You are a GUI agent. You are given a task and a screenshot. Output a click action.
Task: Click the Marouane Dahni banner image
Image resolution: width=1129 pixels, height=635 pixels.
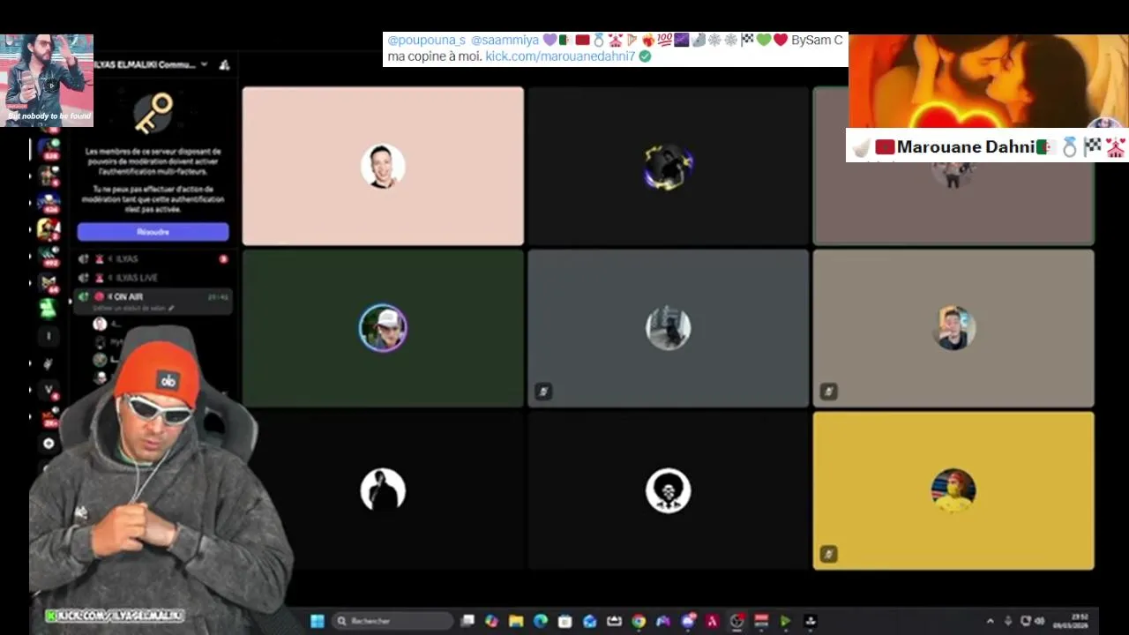[988, 82]
